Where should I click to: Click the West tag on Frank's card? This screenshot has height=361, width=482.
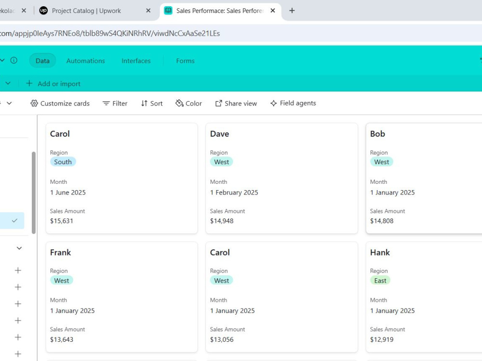coord(62,281)
